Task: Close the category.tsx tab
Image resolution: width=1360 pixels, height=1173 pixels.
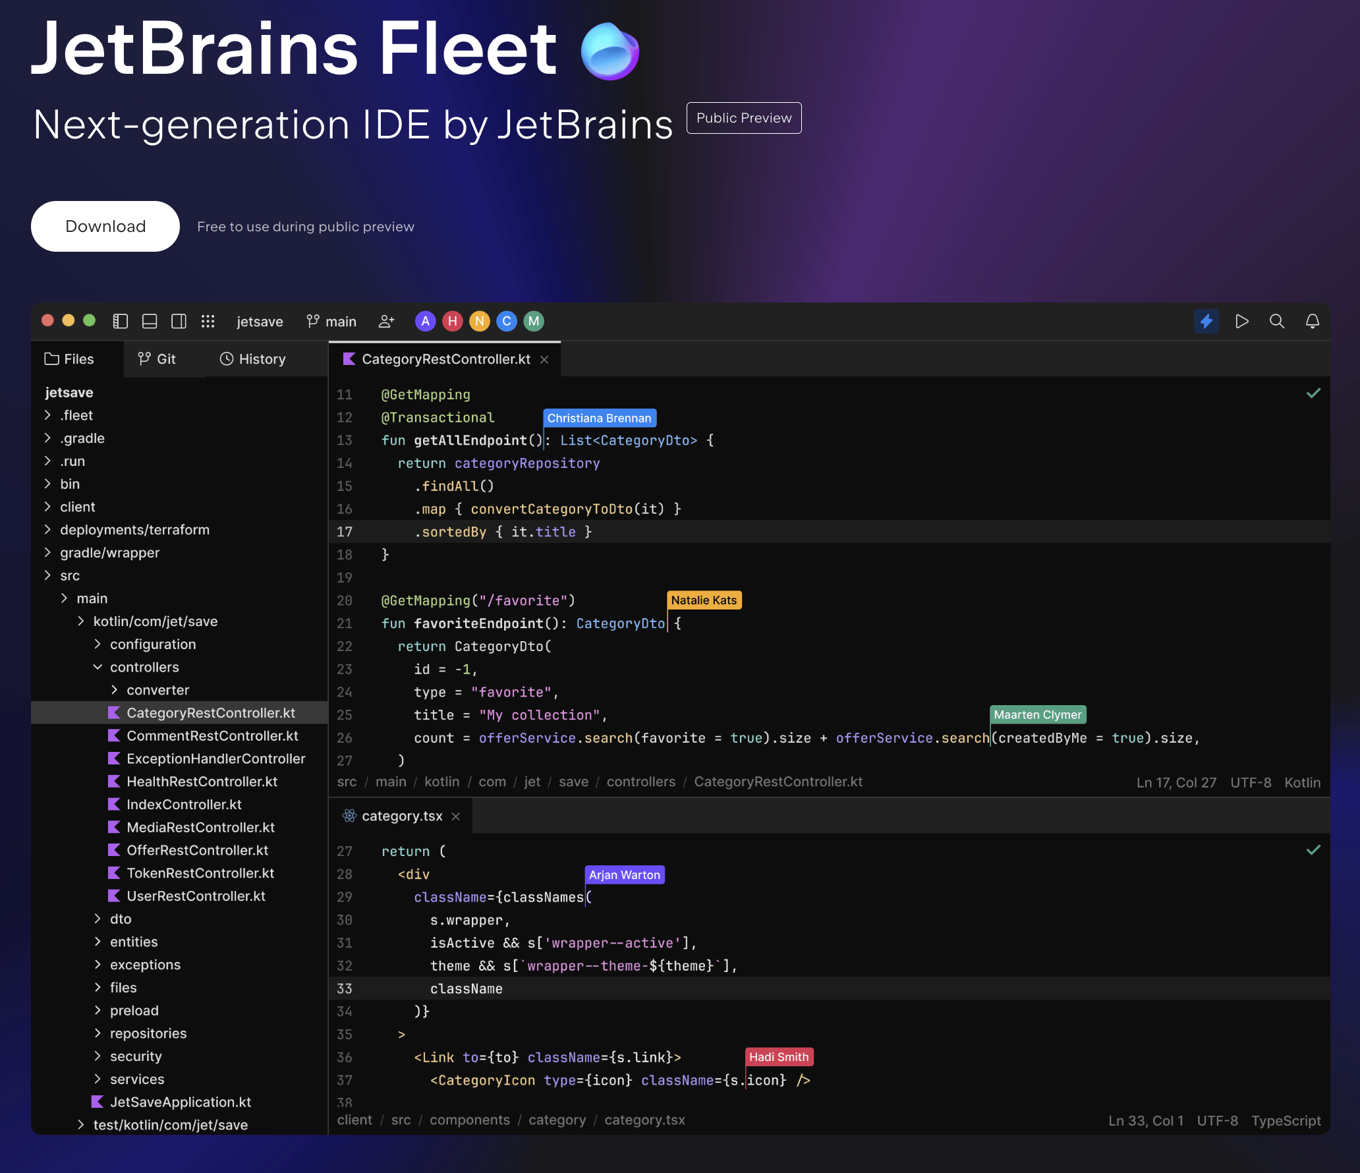Action: click(x=456, y=816)
